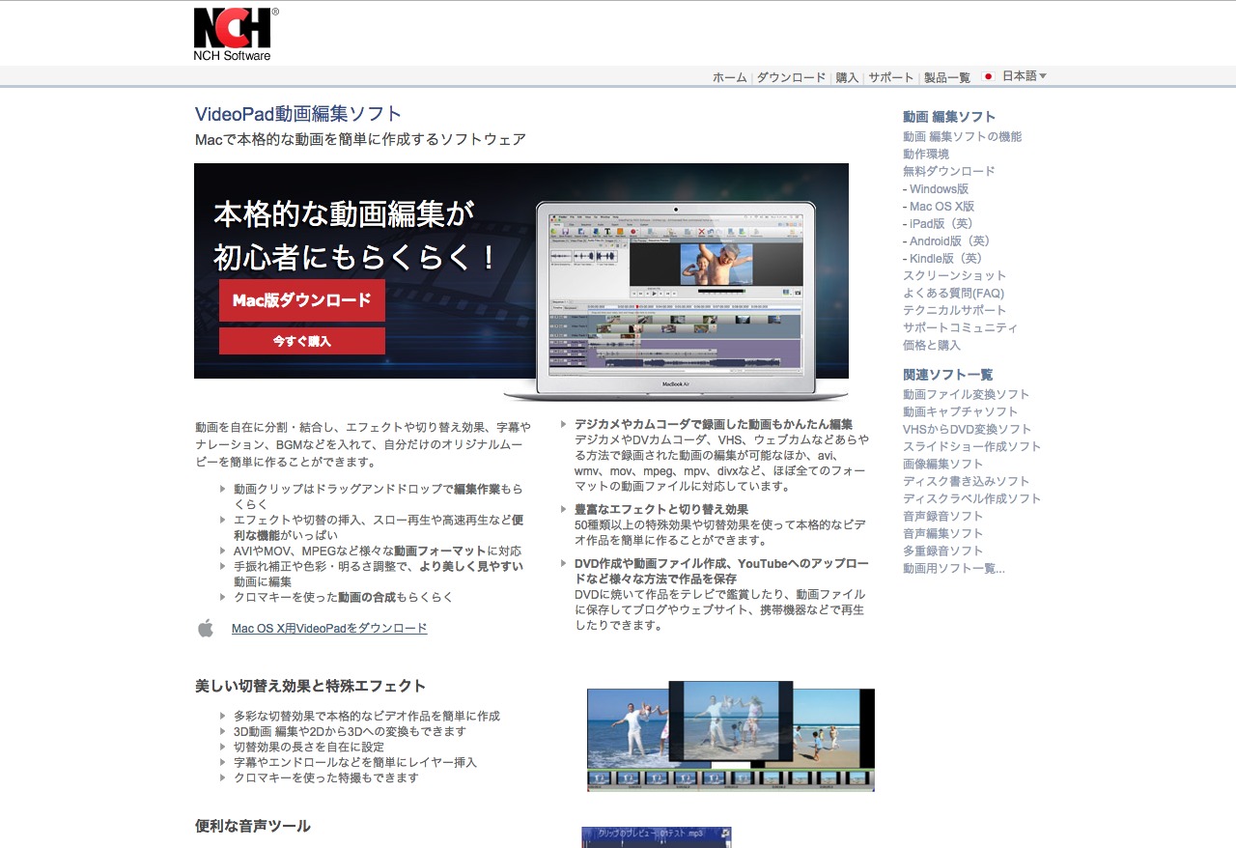Image resolution: width=1236 pixels, height=848 pixels.
Task: Select the Kindle版（英） sidebar link
Action: click(x=948, y=259)
